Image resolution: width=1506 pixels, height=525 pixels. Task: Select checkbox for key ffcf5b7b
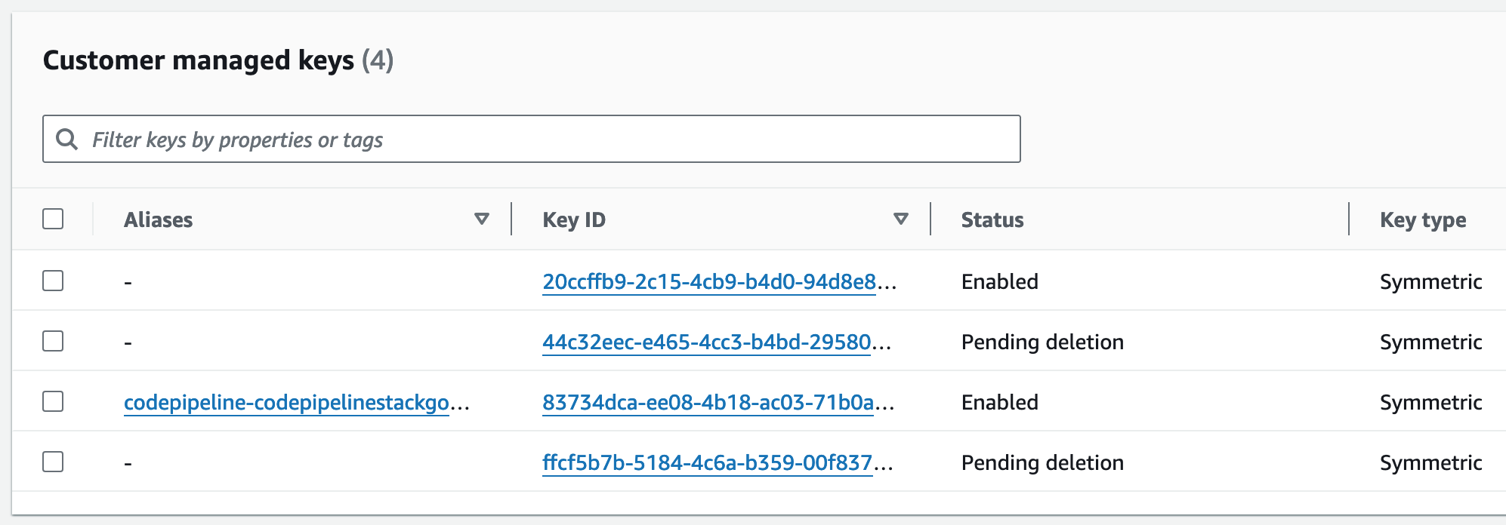(x=53, y=462)
